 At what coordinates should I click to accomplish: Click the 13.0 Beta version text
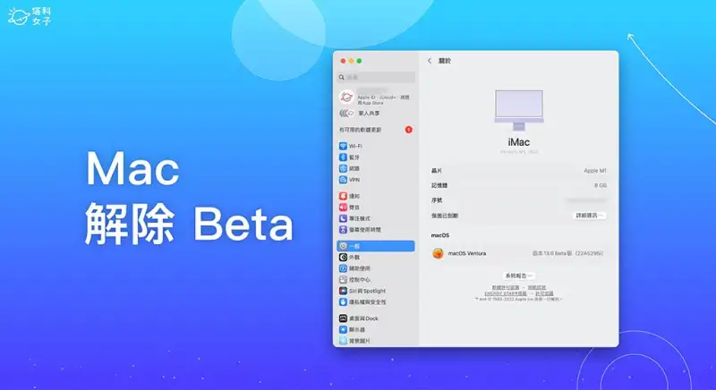568,253
